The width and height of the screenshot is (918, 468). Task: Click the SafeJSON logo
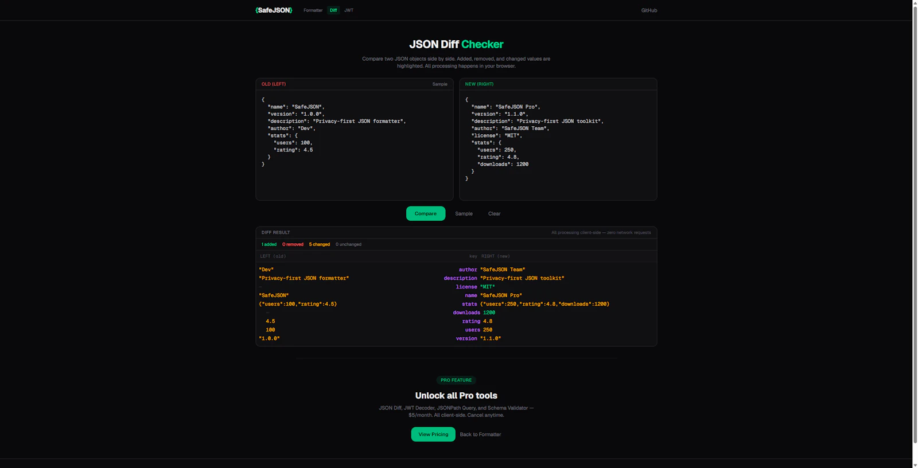pos(274,10)
